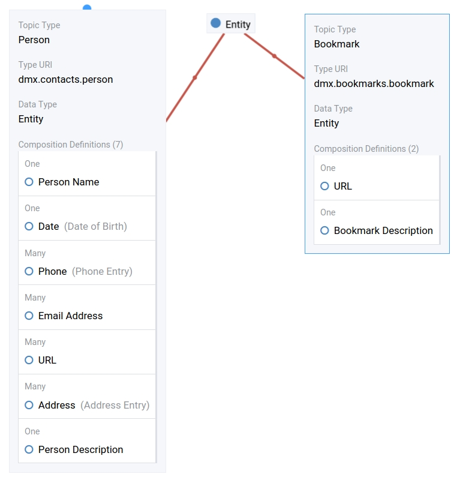Click the Email Address circle icon

point(29,316)
